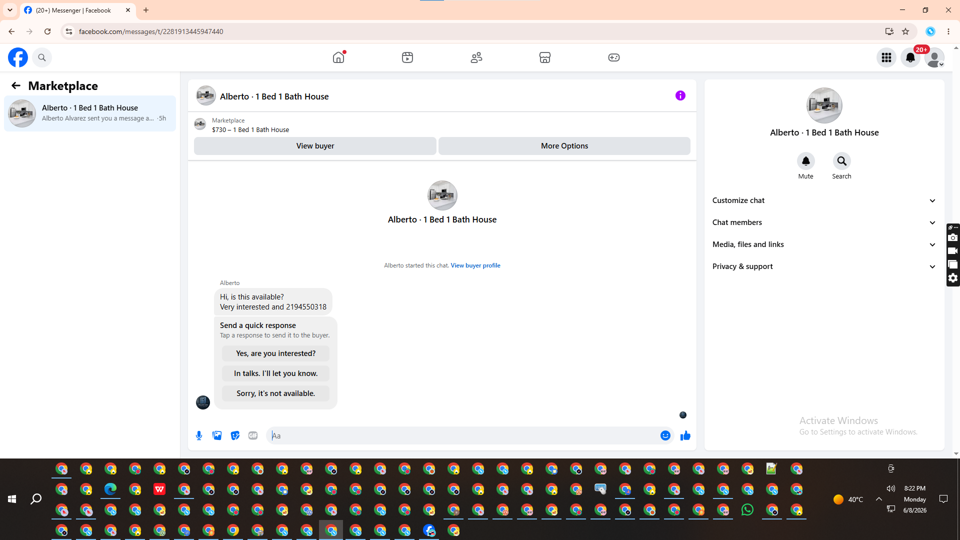Expand Media, files and links section
Image resolution: width=960 pixels, height=540 pixels.
click(x=824, y=244)
